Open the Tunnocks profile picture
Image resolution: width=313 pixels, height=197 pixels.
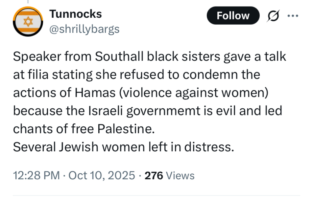click(x=28, y=22)
